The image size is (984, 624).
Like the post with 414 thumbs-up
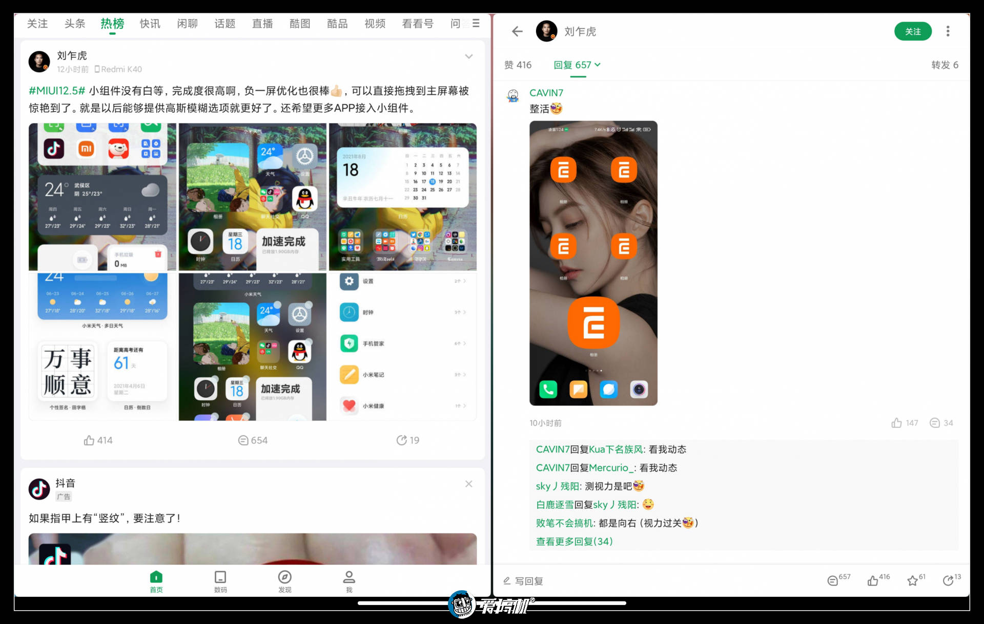point(98,440)
